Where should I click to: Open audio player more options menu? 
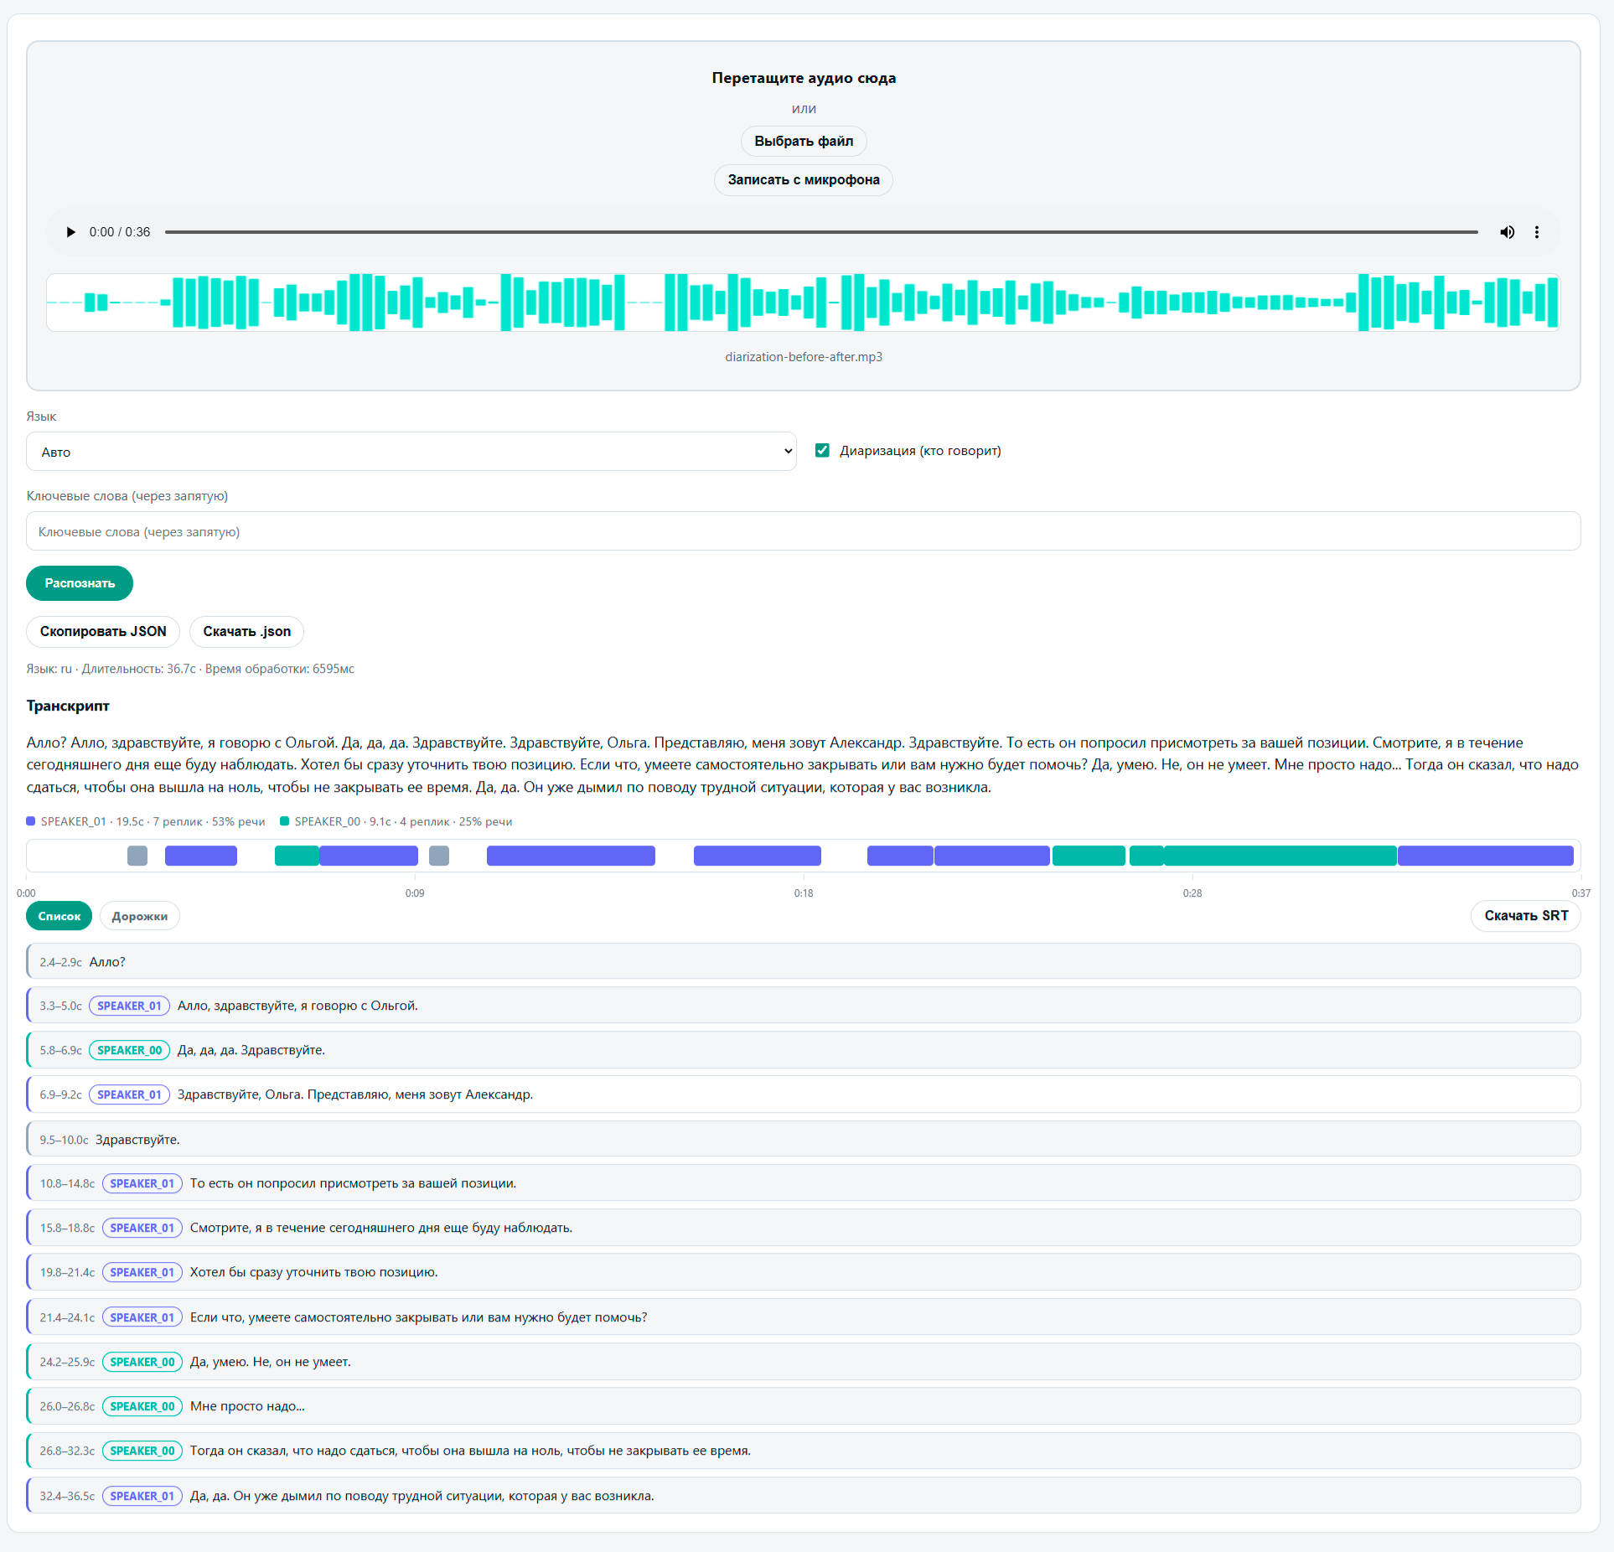[1537, 232]
